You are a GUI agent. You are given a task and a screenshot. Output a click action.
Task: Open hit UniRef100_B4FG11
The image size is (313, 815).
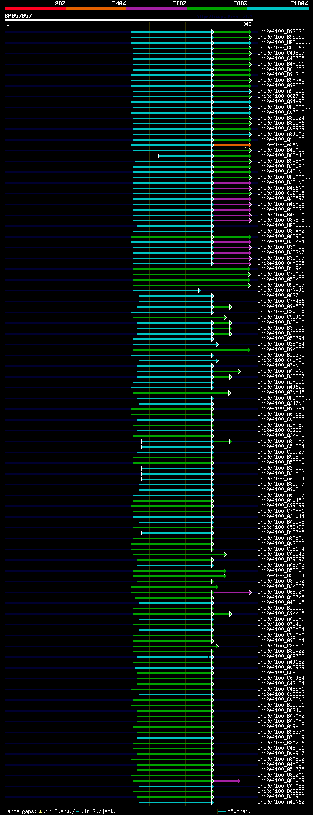tap(281, 64)
